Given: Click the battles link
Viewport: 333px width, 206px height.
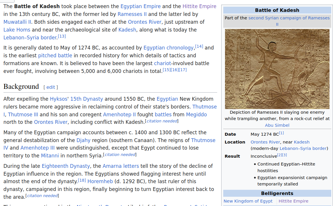Looking at the screenshot, I should coord(163,115).
